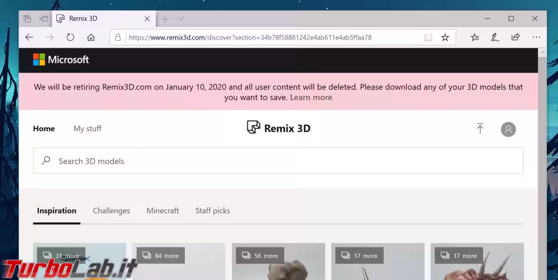Switch to the Staff picks tab
Image resolution: width=558 pixels, height=280 pixels.
(x=213, y=211)
